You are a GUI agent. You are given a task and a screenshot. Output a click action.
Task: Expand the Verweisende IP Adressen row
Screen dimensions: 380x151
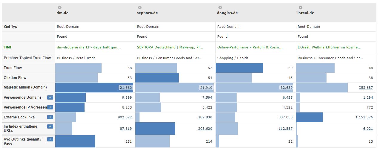point(50,107)
